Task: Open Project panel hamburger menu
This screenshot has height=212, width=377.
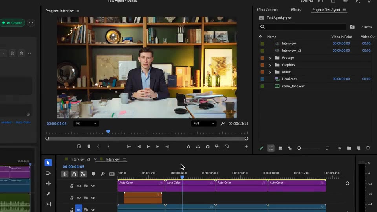Action: (344, 10)
